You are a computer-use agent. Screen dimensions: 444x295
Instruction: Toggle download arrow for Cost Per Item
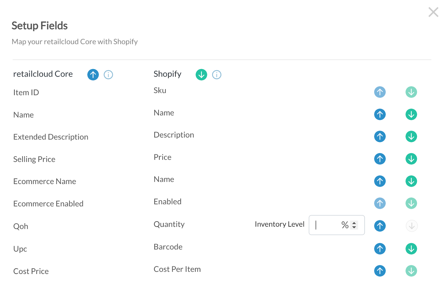[411, 271]
